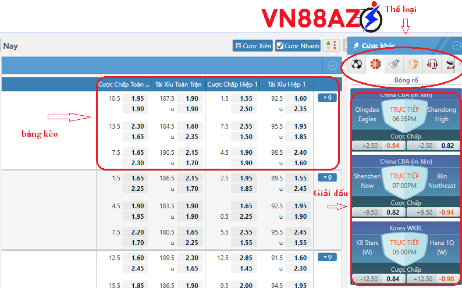The height and width of the screenshot is (288, 462).
Task: Bet Qingdao Eagles +2.50 at -0.94
Action: point(379,145)
